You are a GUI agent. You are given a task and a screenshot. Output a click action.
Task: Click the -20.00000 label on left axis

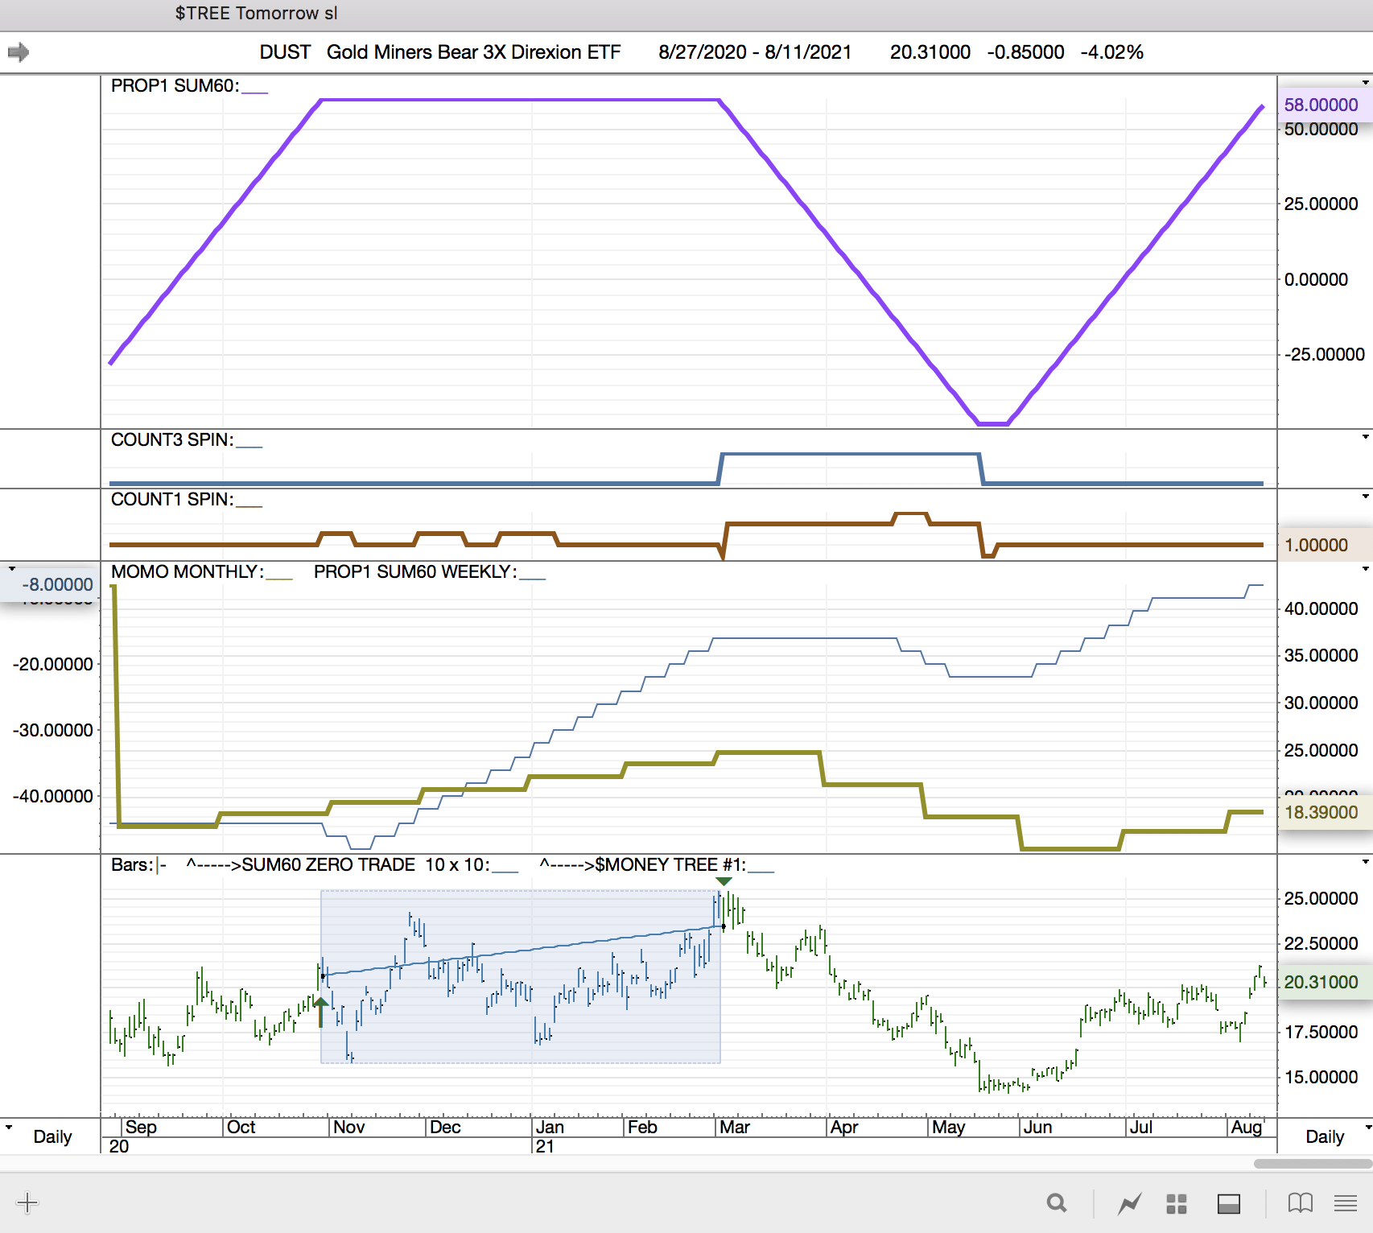[x=53, y=664]
